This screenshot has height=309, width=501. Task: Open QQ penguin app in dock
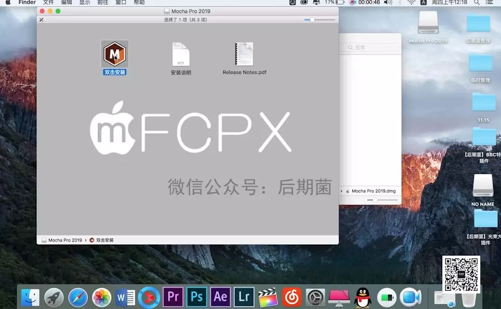[363, 297]
